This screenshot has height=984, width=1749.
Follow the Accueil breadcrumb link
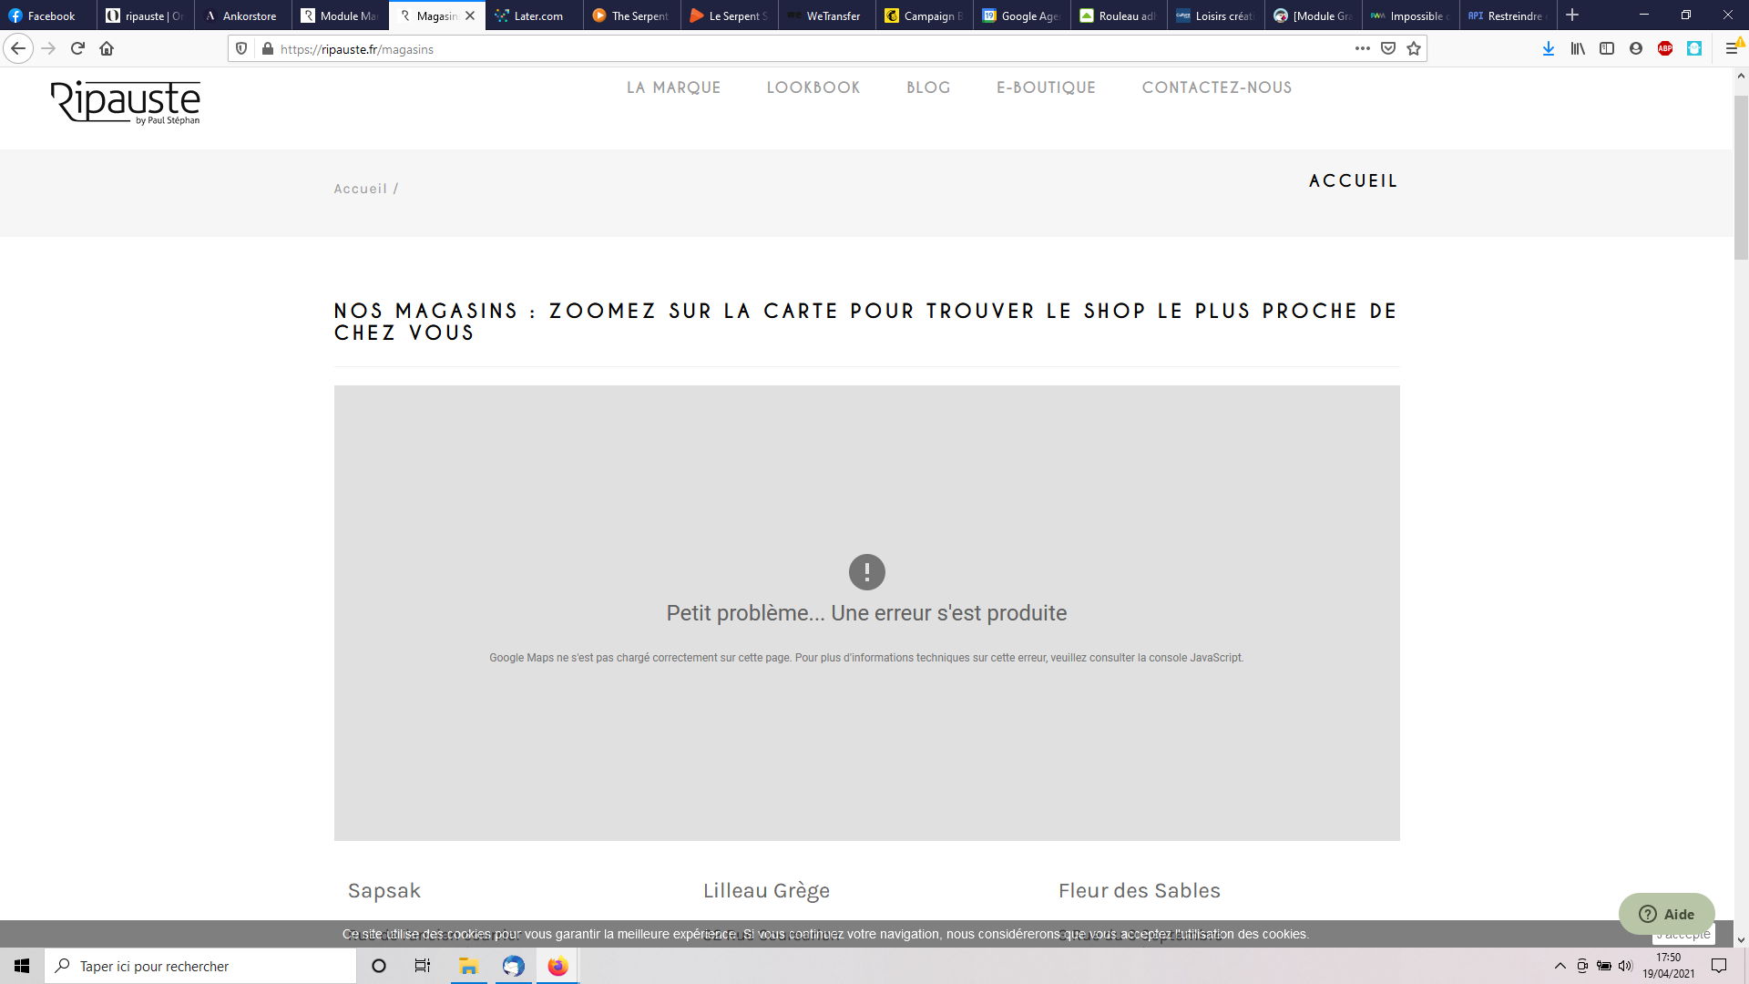tap(360, 189)
